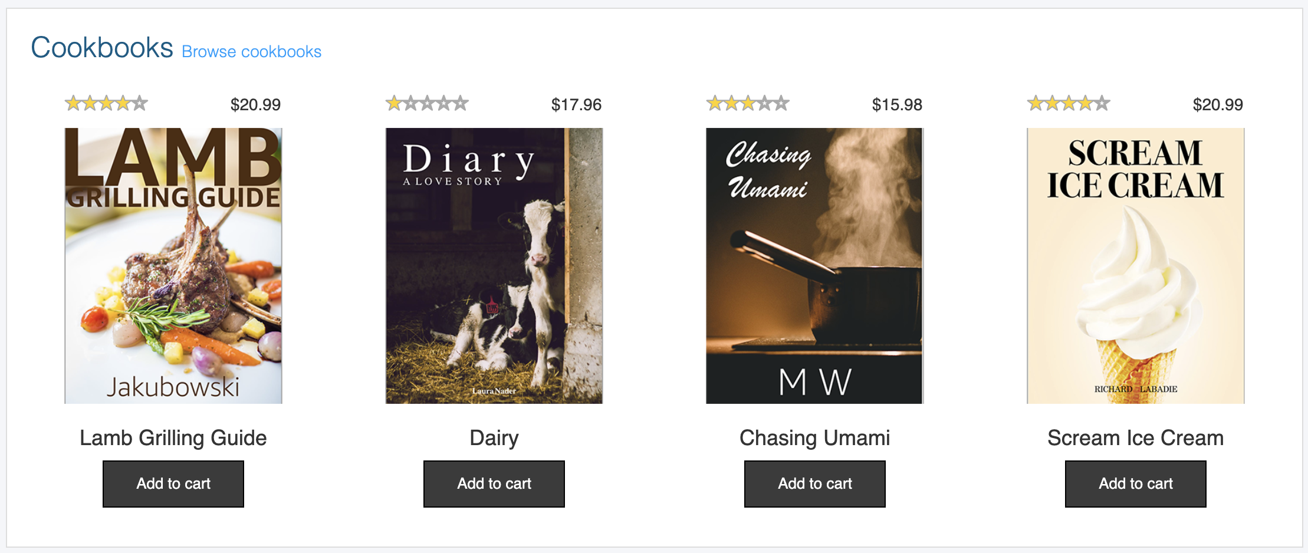The height and width of the screenshot is (553, 1308).
Task: Click the Cookbooks section heading
Action: [102, 47]
